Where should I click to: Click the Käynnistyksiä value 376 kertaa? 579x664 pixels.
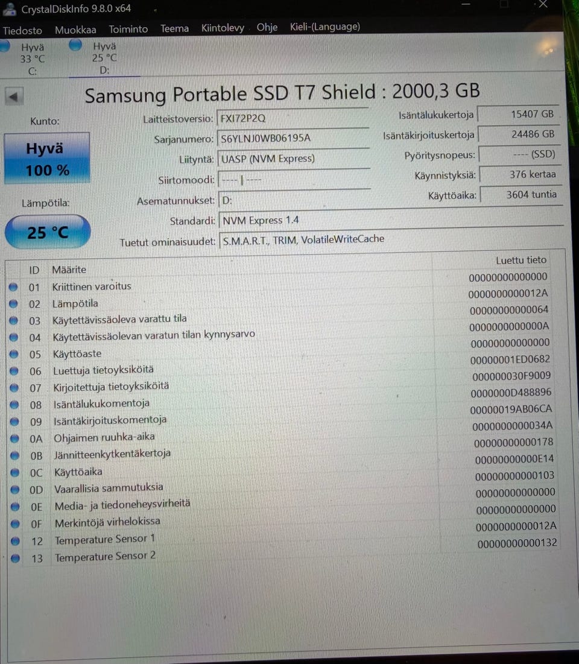tap(521, 174)
